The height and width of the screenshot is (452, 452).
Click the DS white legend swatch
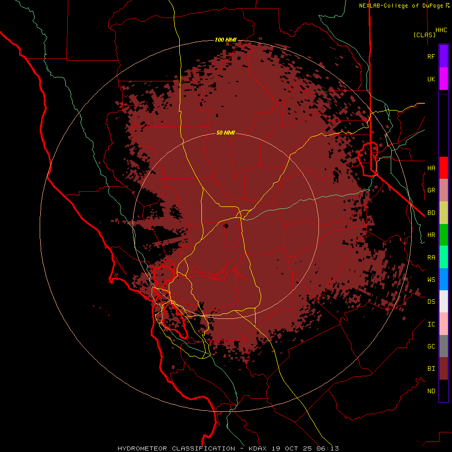click(443, 301)
